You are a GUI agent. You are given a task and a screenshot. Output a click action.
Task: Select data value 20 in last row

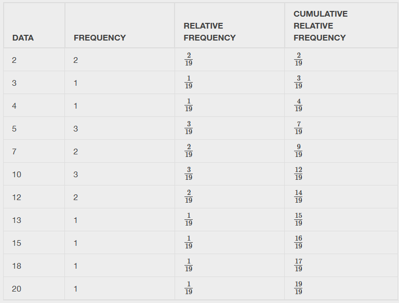point(17,289)
